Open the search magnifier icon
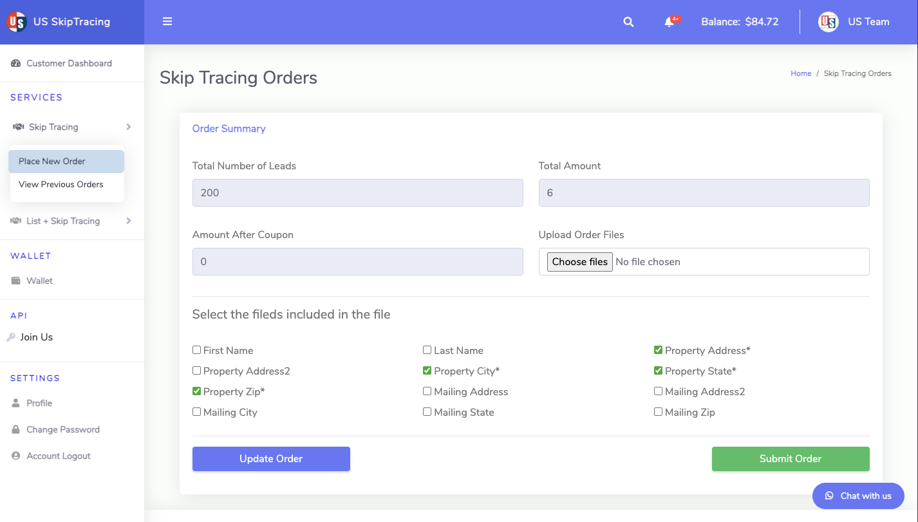Viewport: 918px width, 522px height. (628, 22)
